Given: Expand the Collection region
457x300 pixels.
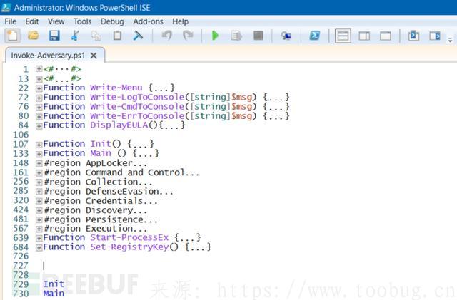Looking at the screenshot, I should [x=39, y=182].
